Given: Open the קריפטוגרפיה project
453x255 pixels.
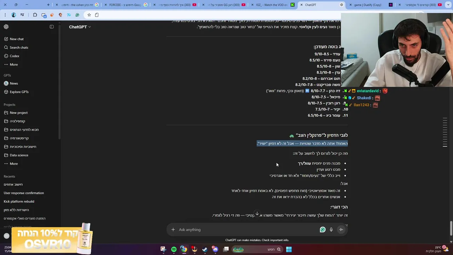Looking at the screenshot, I should (x=16, y=138).
